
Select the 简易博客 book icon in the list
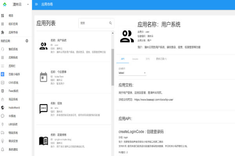pos(43,141)
